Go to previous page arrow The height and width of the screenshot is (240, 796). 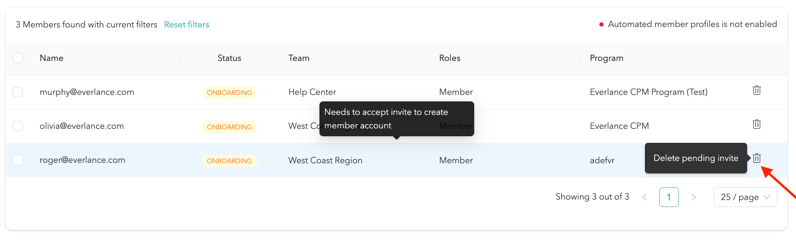(644, 197)
